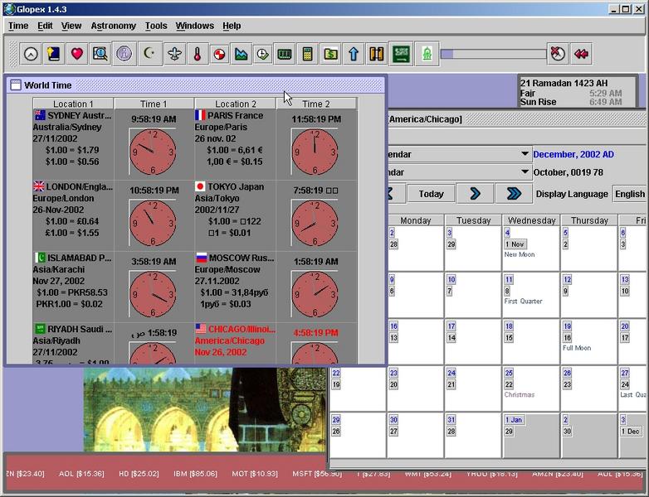
Task: Open the calculator tool
Action: 307,54
